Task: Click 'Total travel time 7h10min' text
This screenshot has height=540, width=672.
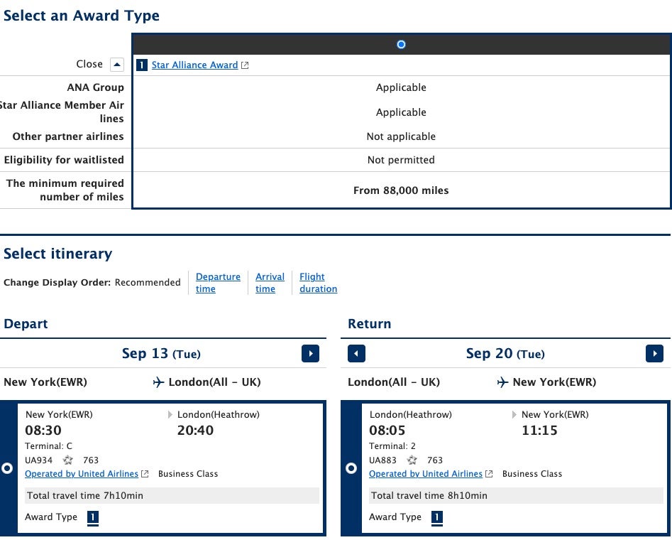Action: pos(85,495)
